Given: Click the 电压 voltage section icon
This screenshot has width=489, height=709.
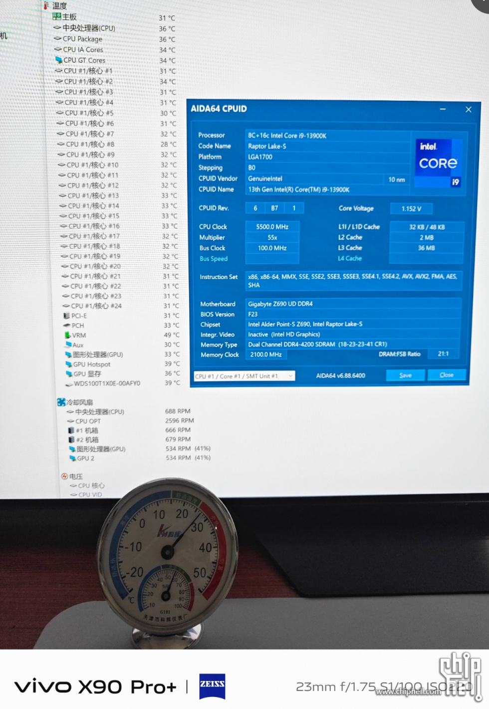Looking at the screenshot, I should (x=65, y=476).
